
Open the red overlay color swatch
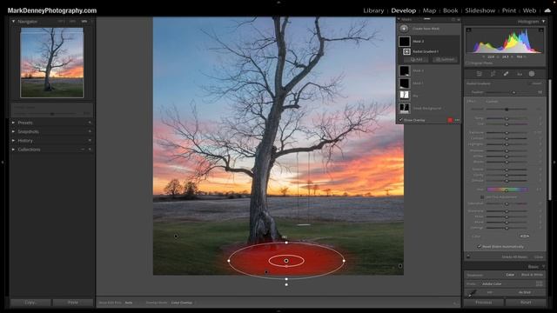coord(450,120)
